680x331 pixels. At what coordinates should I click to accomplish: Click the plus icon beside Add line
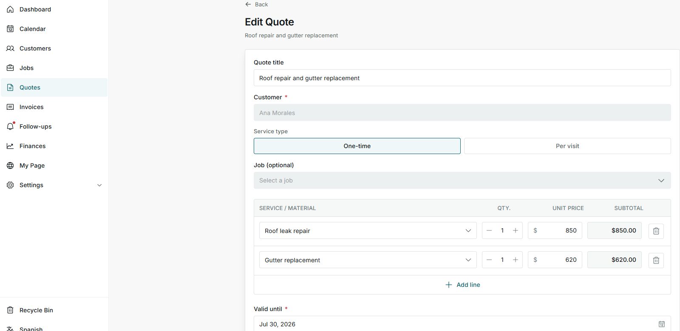pos(448,285)
